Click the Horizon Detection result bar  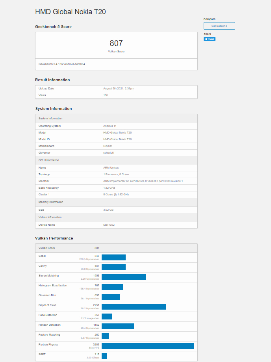pyautogui.click(x=118, y=326)
